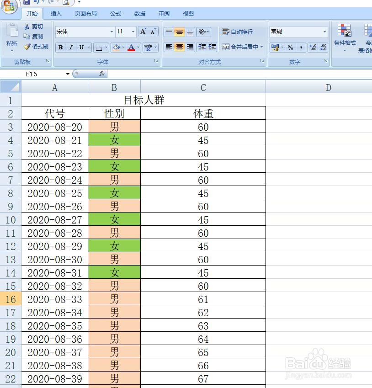
Task: Switch to the 开始 Home tab
Action: tap(32, 13)
